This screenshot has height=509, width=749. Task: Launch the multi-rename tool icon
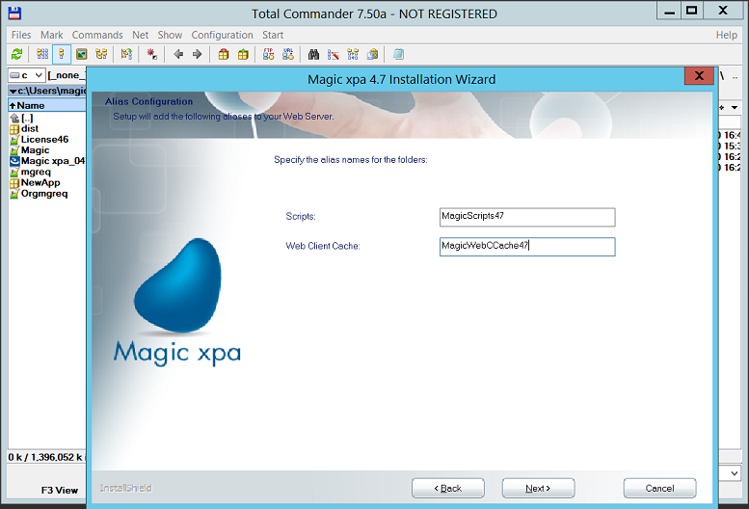(x=333, y=54)
